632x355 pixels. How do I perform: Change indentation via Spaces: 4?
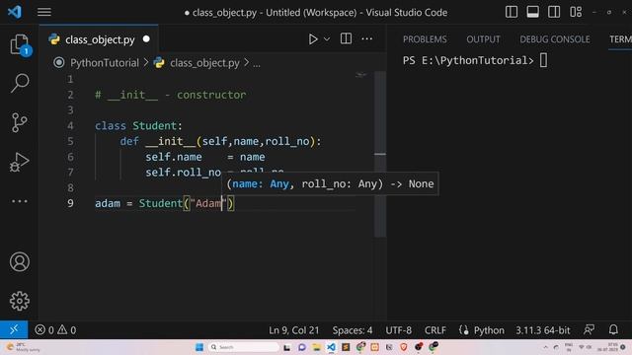pos(353,330)
